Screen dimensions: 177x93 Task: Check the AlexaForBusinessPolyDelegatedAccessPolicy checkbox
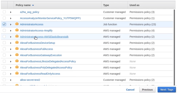point(4,67)
